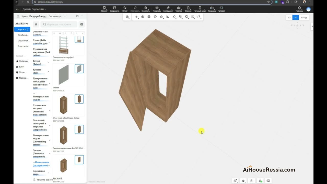Open Cloud mat... category
Viewport: 327px width, 184px height.
[x=24, y=41]
